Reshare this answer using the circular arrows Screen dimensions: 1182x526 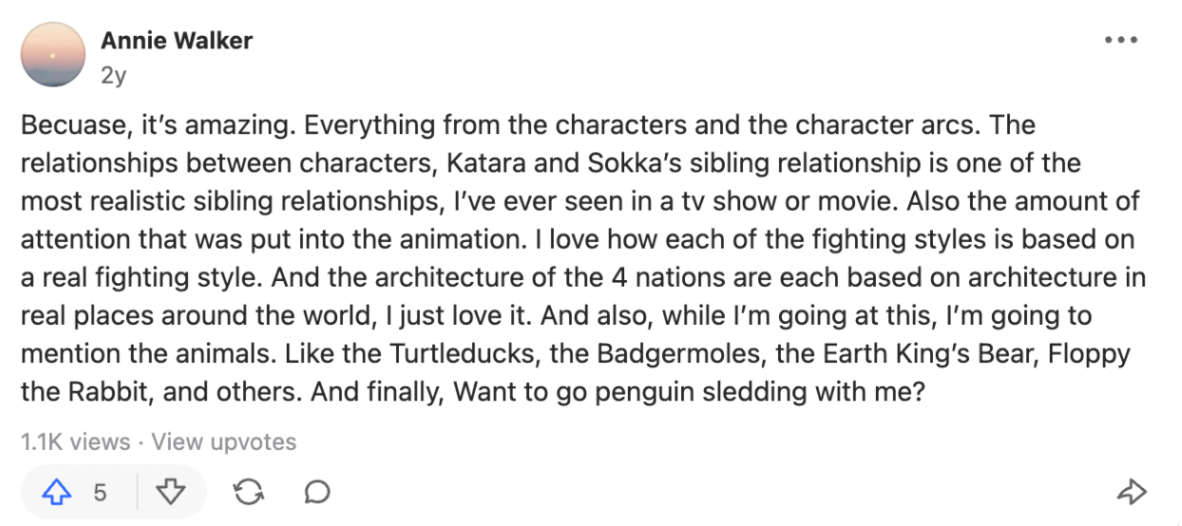(x=248, y=492)
